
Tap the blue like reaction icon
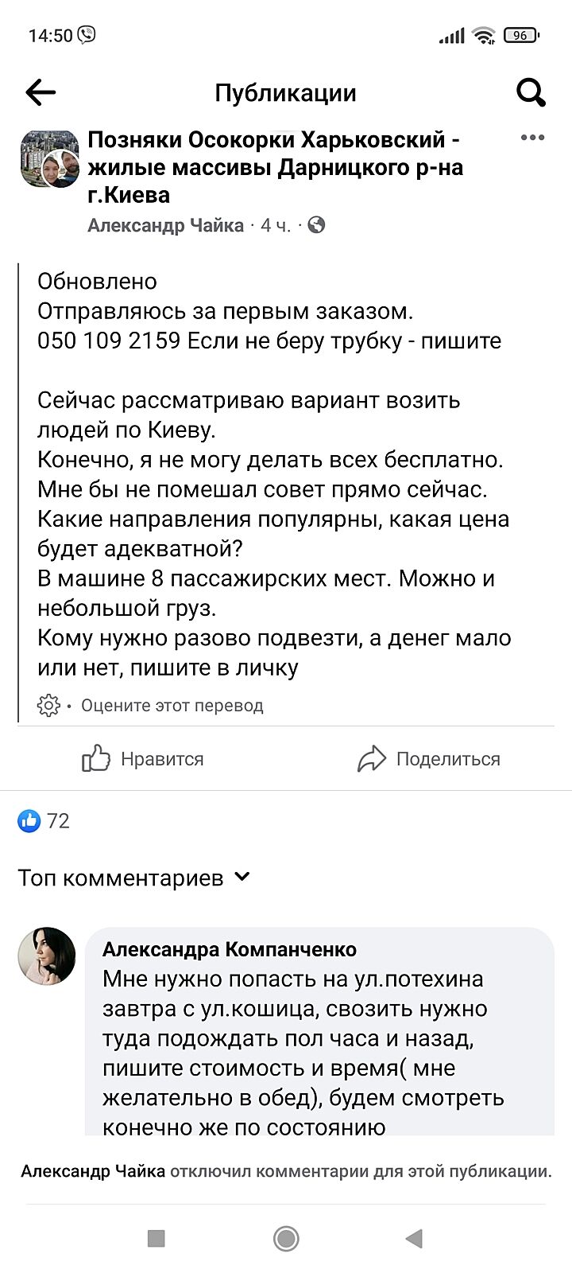pyautogui.click(x=29, y=820)
